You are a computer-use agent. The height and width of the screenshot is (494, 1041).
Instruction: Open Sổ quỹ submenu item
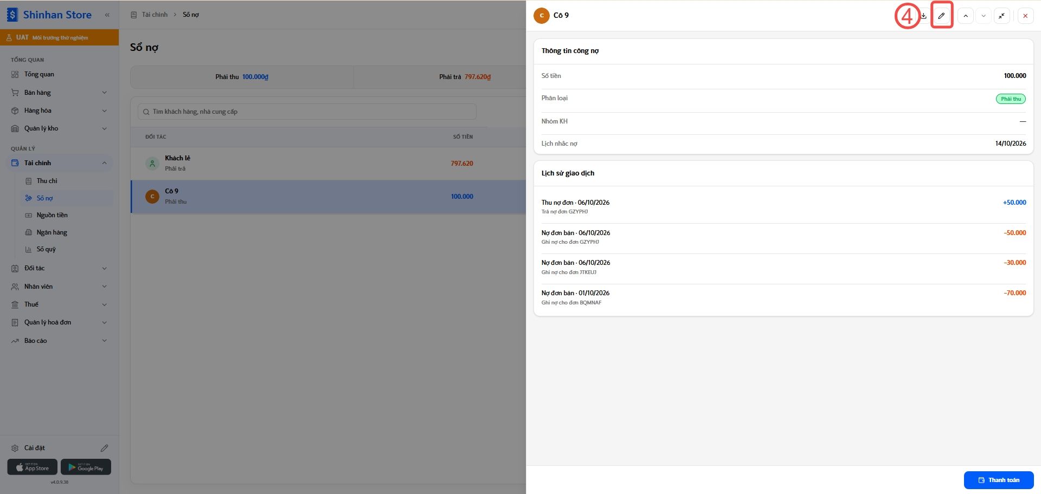[x=66, y=249]
